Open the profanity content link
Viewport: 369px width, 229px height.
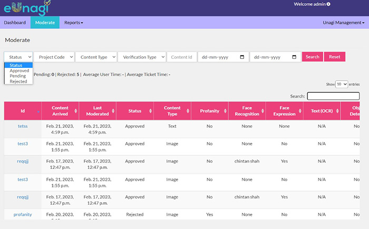[x=23, y=214]
